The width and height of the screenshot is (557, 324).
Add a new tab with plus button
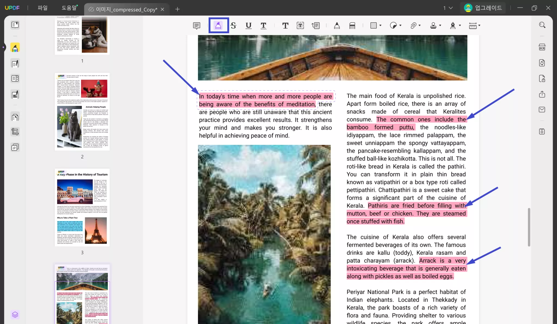click(177, 9)
